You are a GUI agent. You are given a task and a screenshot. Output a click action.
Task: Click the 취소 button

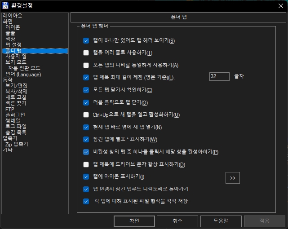pyautogui.click(x=177, y=221)
